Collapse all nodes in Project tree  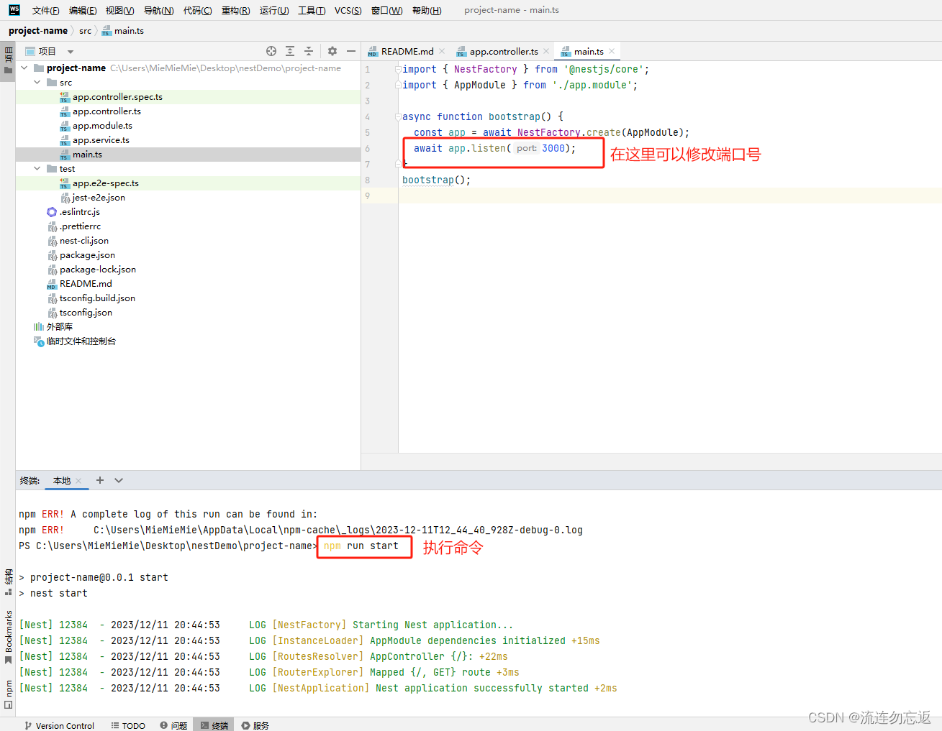(x=307, y=51)
